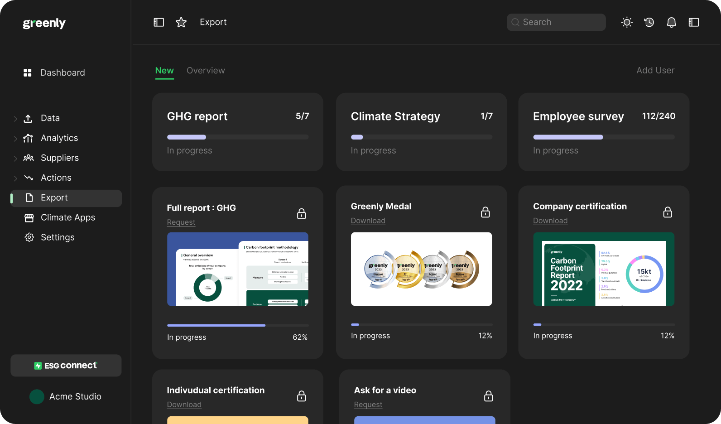Click Add User
The width and height of the screenshot is (721, 424).
(x=655, y=70)
